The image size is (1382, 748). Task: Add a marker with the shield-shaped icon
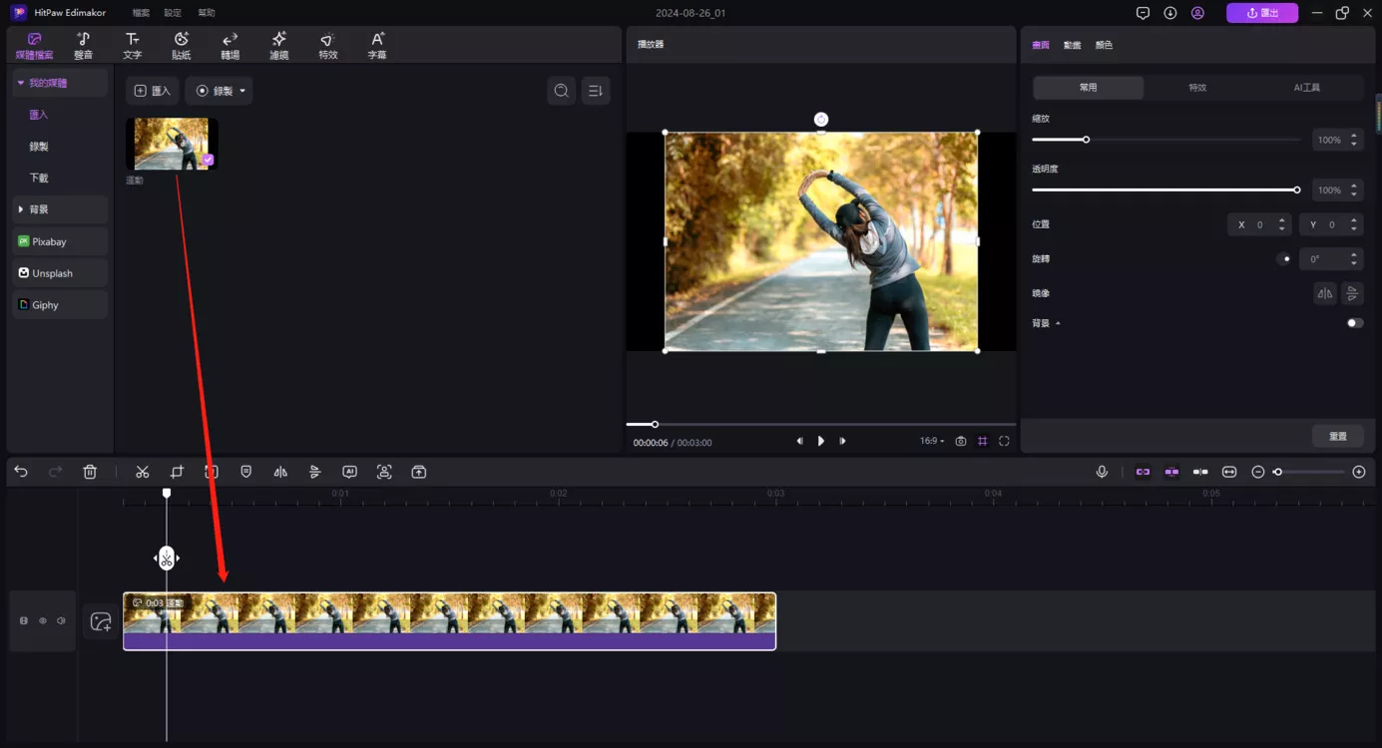(246, 472)
